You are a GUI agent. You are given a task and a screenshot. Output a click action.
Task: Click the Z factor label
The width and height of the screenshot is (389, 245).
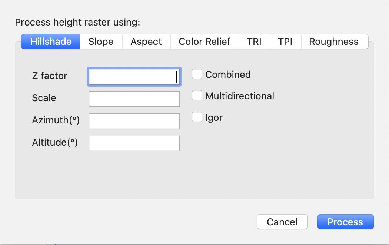[49, 76]
